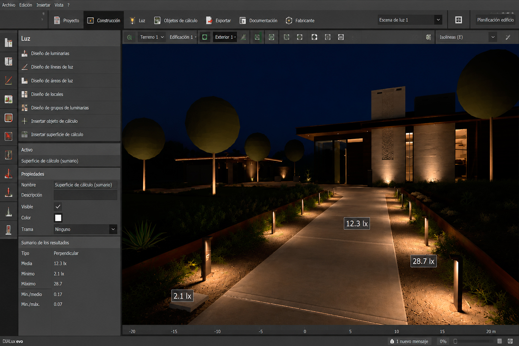Switch to the Proyecto tab
This screenshot has height=346, width=519.
tap(67, 20)
